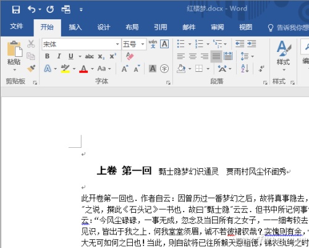Click the 告诉我你想 search box
Viewport: 309px width, 248px height.
pyautogui.click(x=289, y=27)
